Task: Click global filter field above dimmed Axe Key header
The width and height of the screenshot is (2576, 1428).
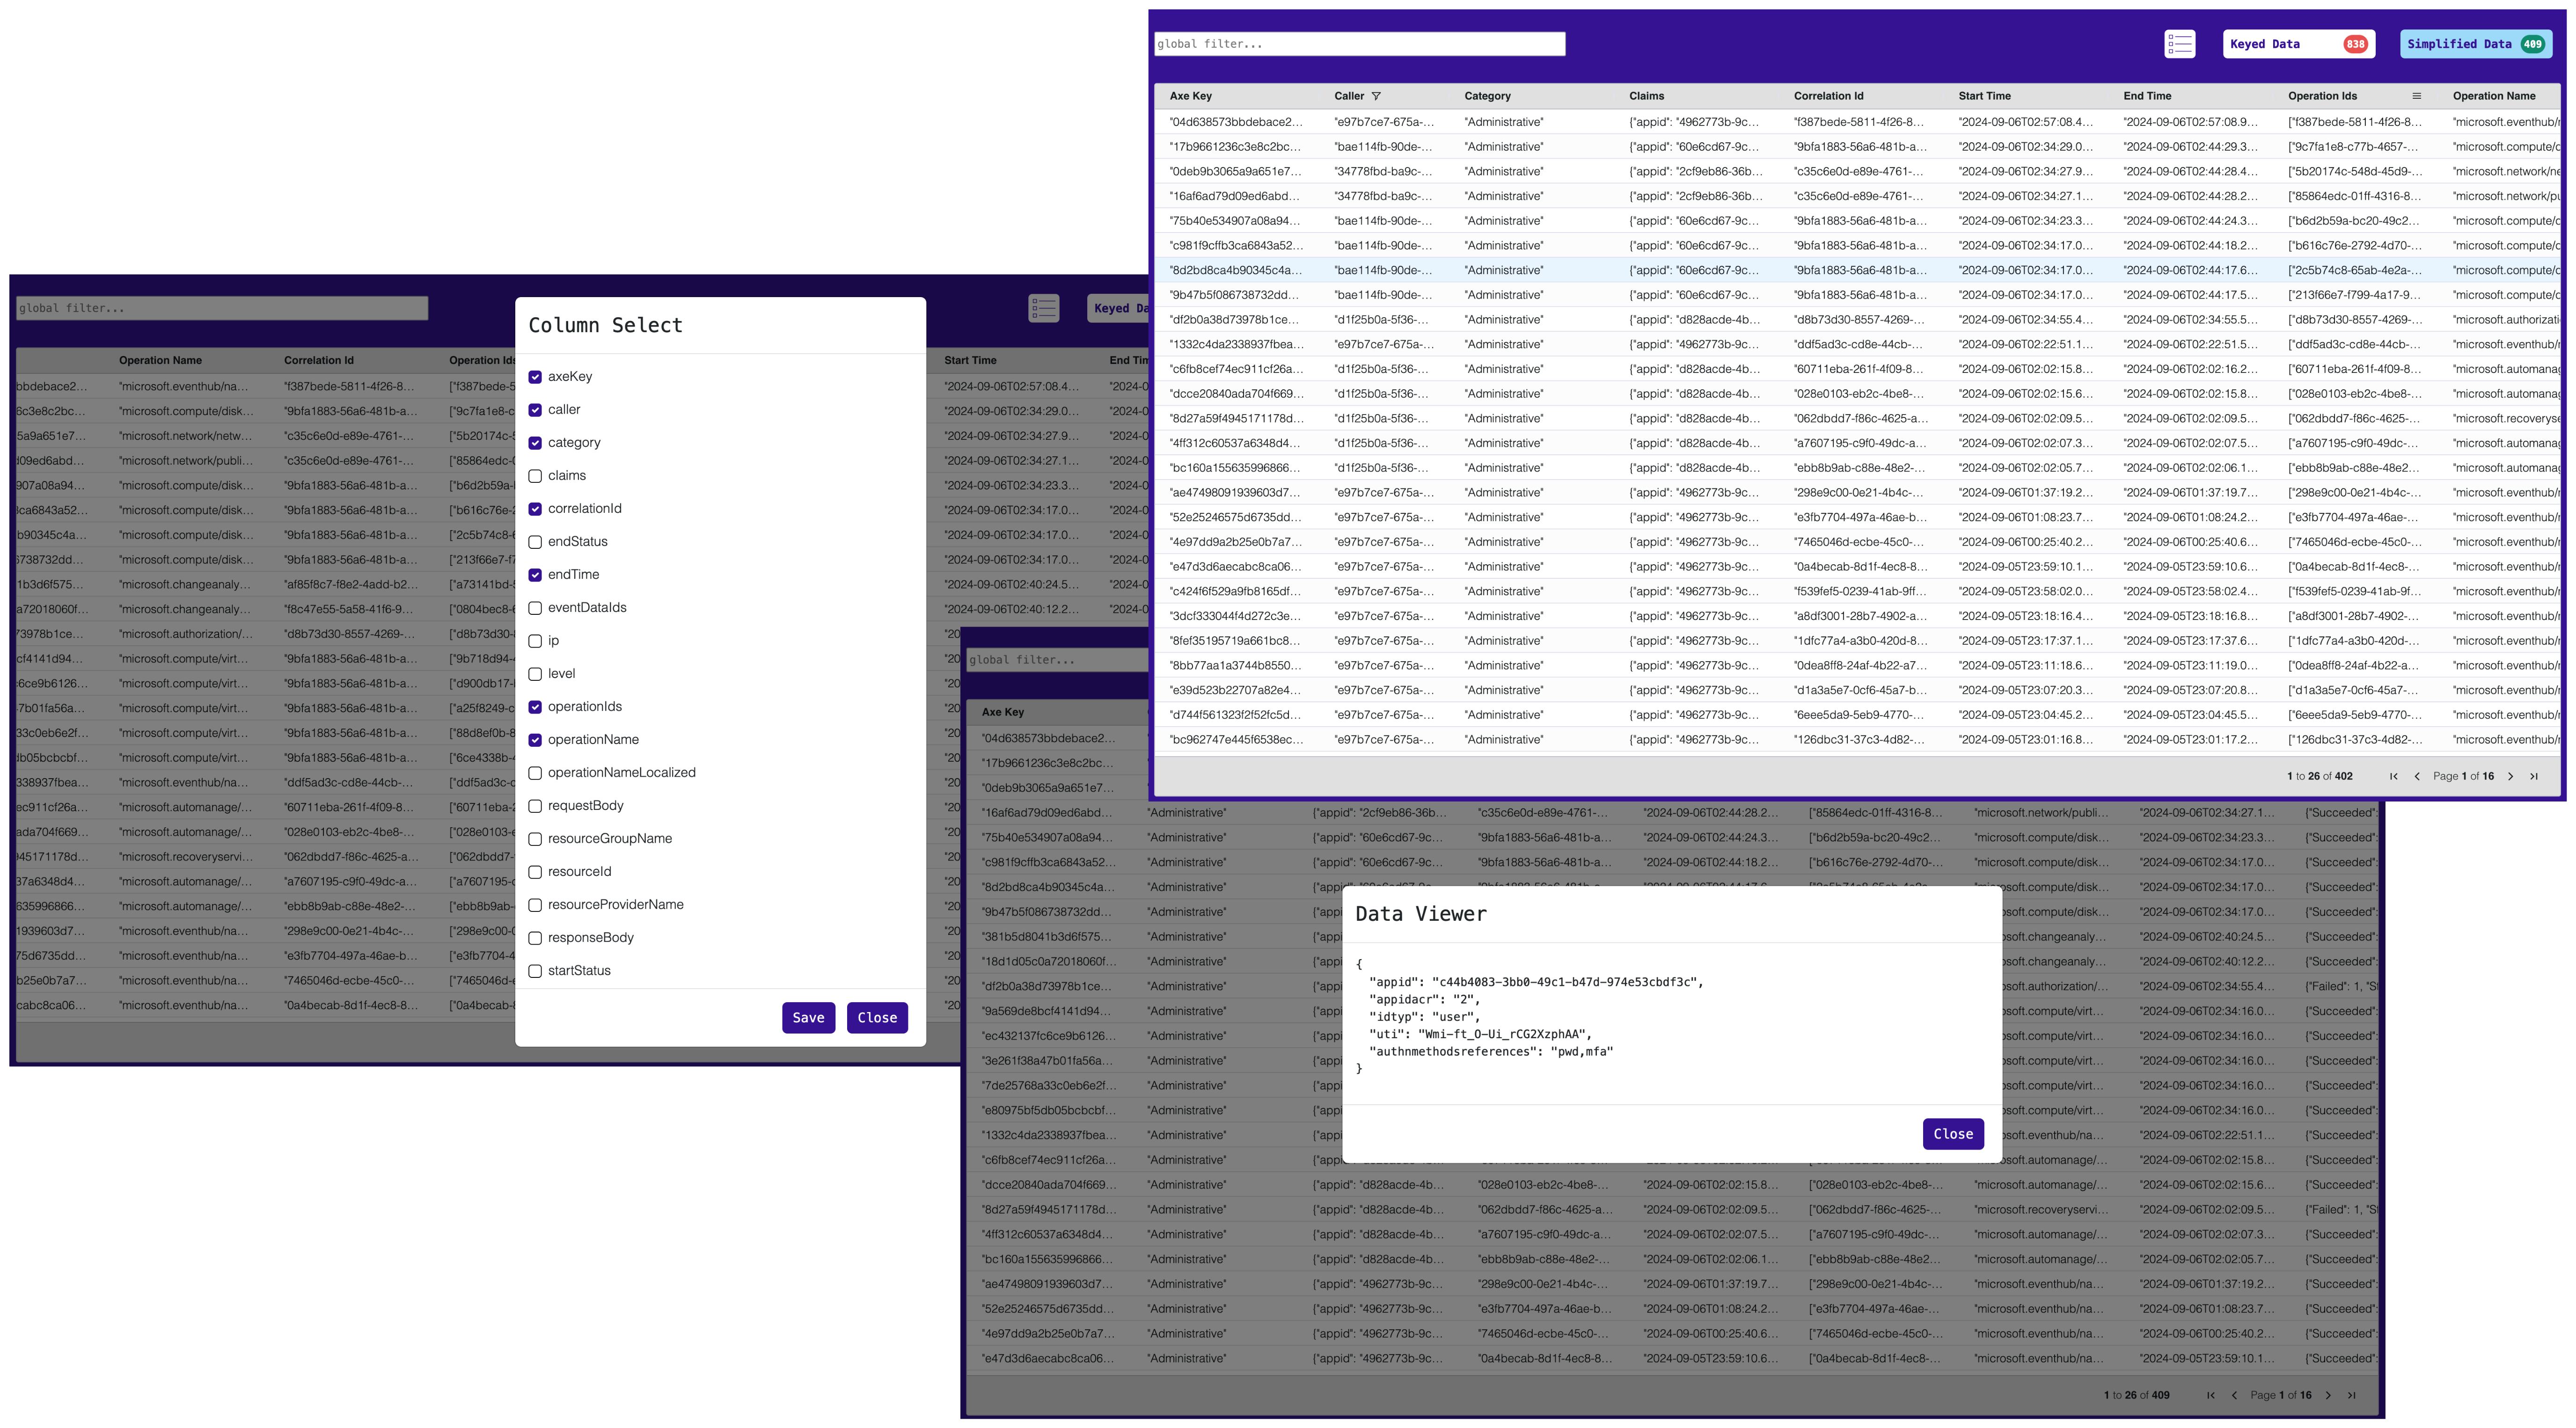Action: (x=1056, y=660)
